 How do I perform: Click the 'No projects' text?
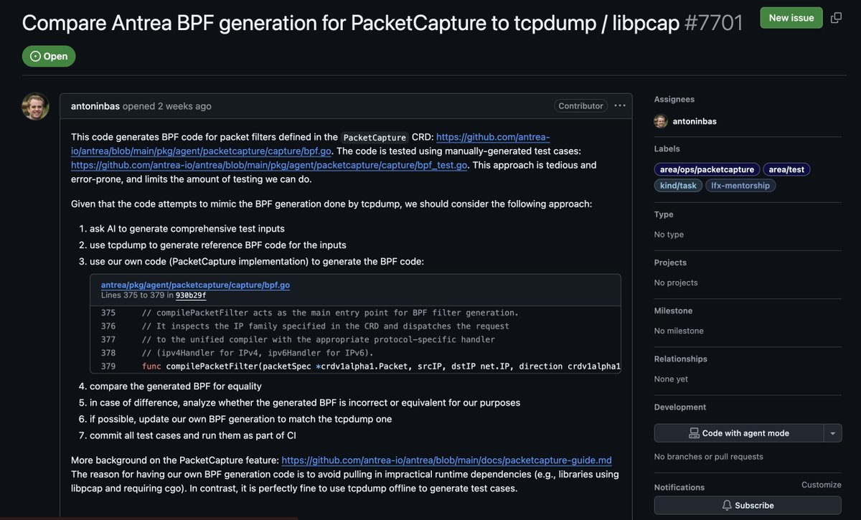point(676,283)
